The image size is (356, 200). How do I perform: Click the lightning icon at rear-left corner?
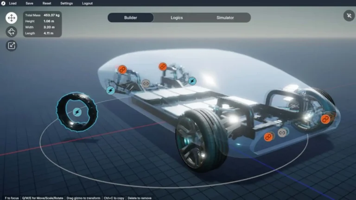click(x=110, y=90)
